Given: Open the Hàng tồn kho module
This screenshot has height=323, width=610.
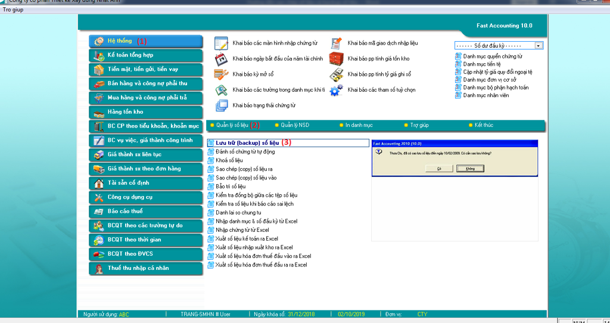Looking at the screenshot, I should (x=146, y=112).
